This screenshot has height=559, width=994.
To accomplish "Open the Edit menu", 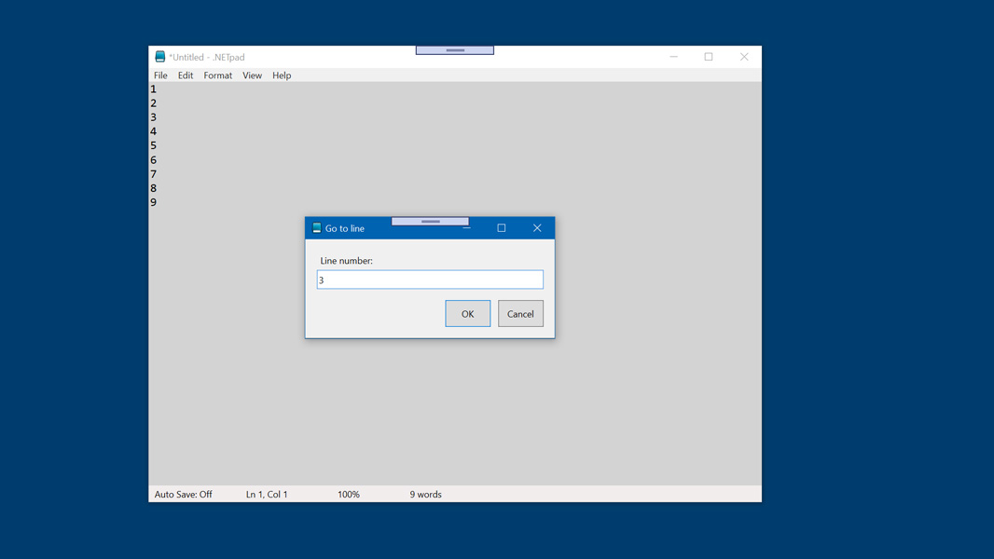I will [186, 75].
